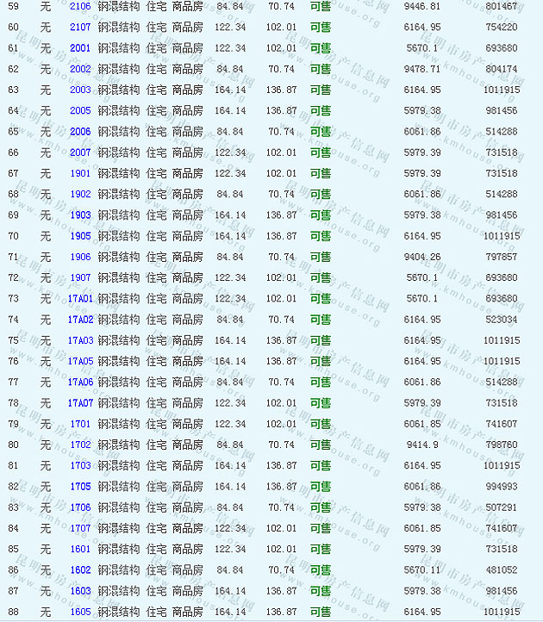Select room 1705 link
This screenshot has height=622, width=543.
pyautogui.click(x=80, y=487)
